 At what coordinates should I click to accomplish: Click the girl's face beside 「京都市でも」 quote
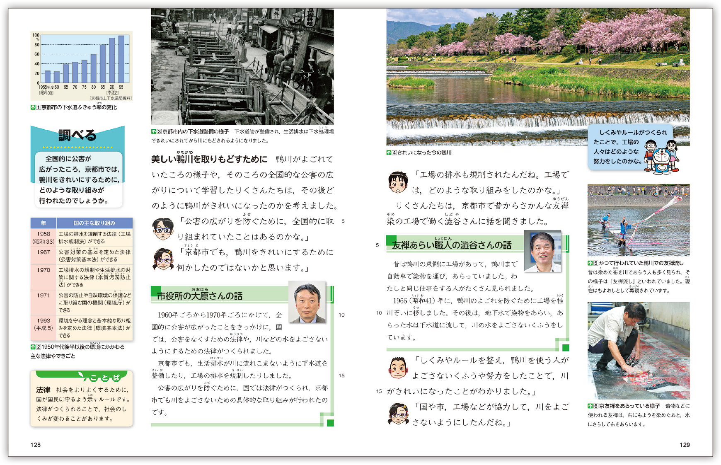[163, 259]
